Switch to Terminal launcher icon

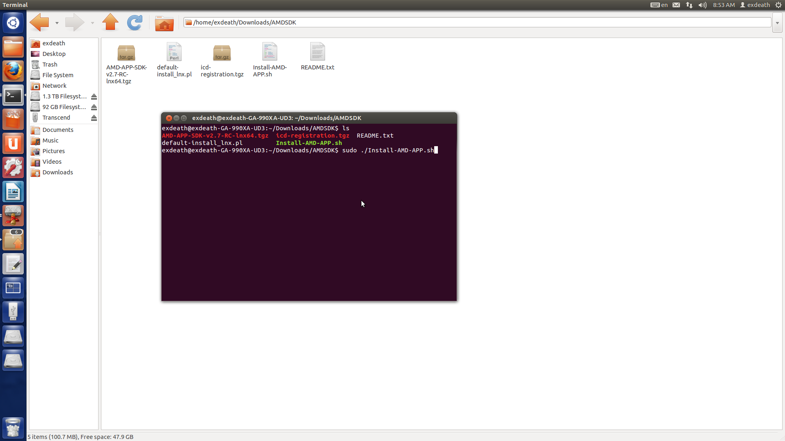(x=13, y=96)
